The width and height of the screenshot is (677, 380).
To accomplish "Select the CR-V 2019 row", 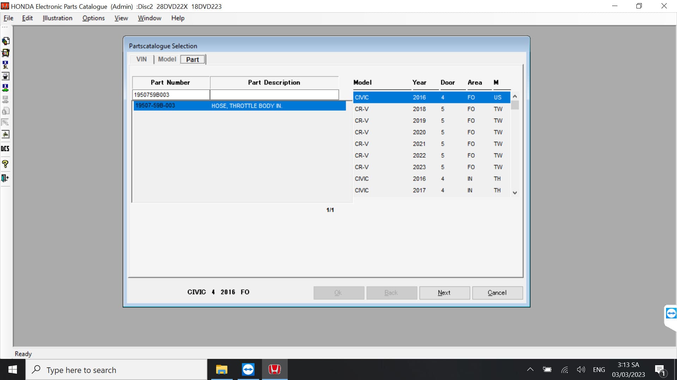I will point(432,121).
